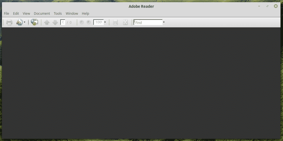Click the fit one full page icon
The image size is (283, 141).
pyautogui.click(x=125, y=23)
